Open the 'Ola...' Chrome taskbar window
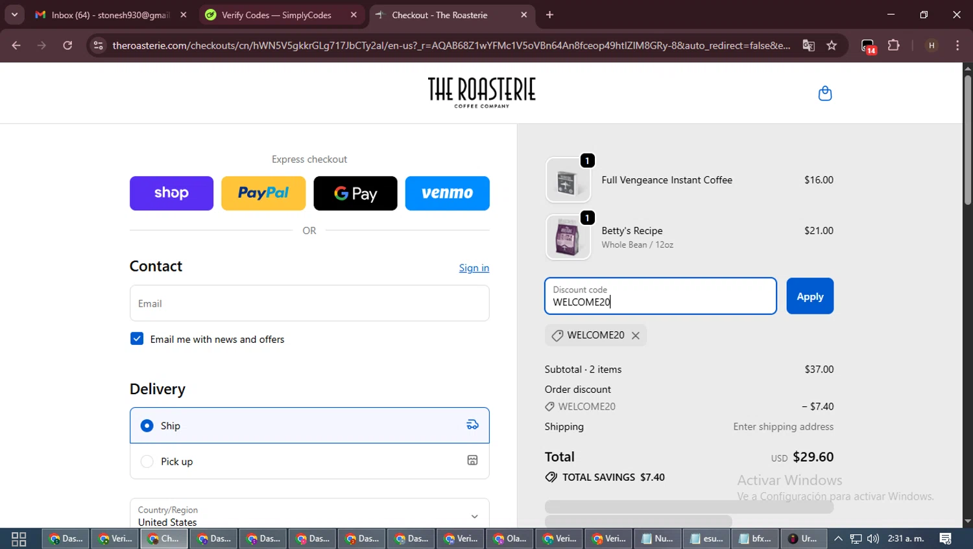Screen dimensions: 973x549 pos(510,539)
